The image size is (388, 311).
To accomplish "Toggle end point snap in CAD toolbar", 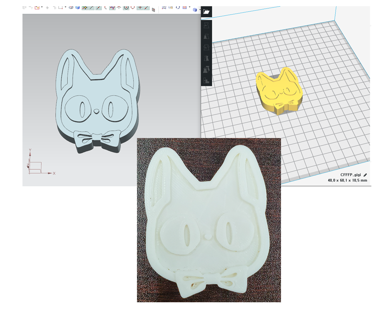I will [x=92, y=7].
